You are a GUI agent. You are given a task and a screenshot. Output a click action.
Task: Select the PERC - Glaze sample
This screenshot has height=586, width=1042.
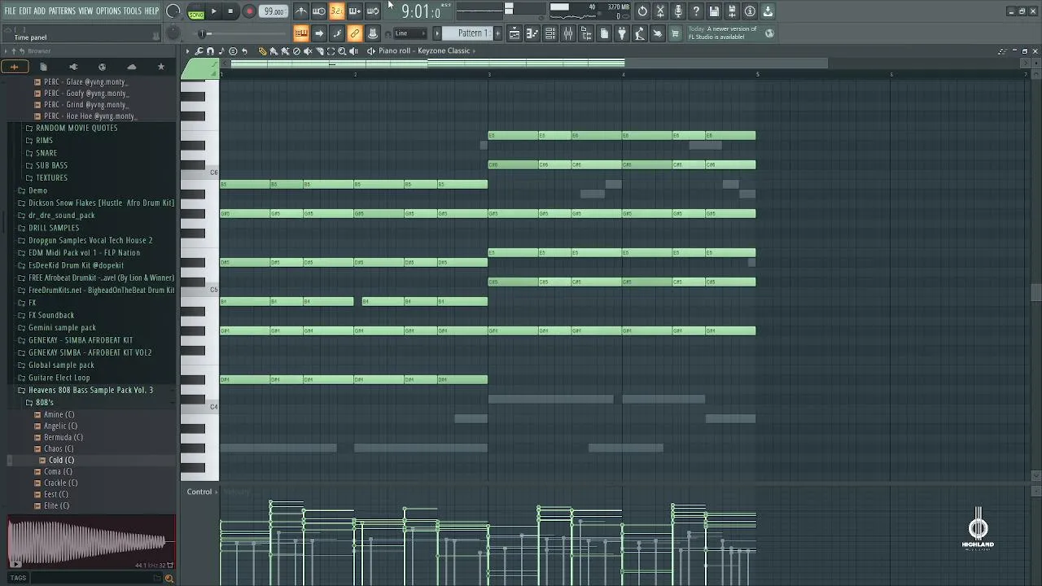[x=85, y=81]
